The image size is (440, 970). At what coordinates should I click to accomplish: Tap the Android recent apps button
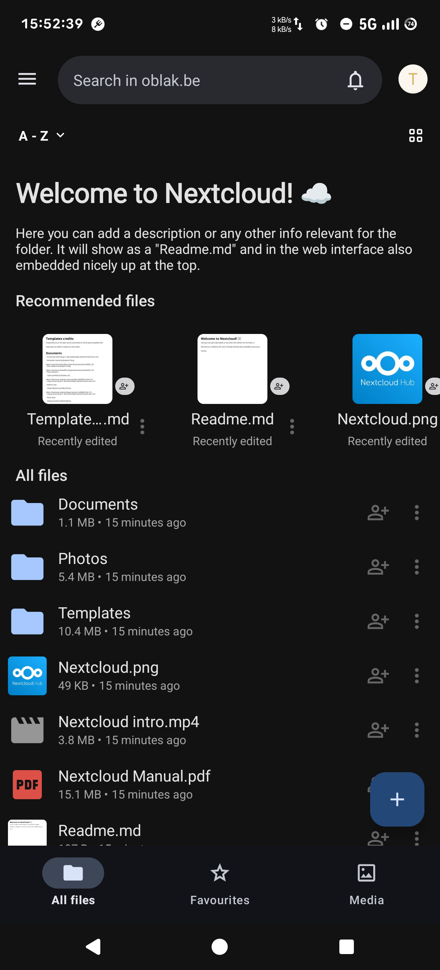[346, 947]
